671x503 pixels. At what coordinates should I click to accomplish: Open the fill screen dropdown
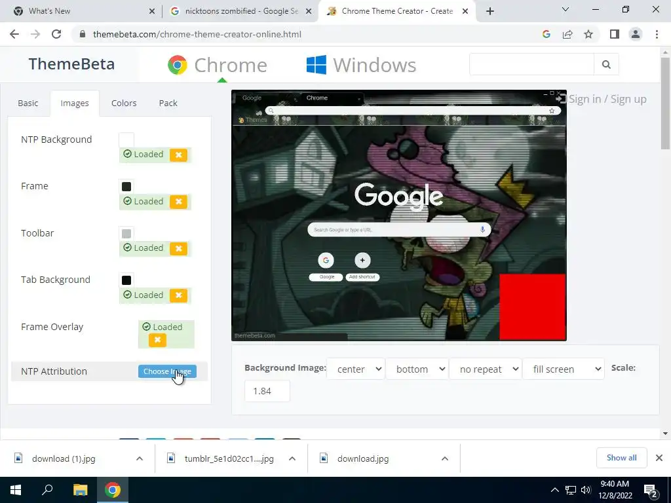[563, 369]
